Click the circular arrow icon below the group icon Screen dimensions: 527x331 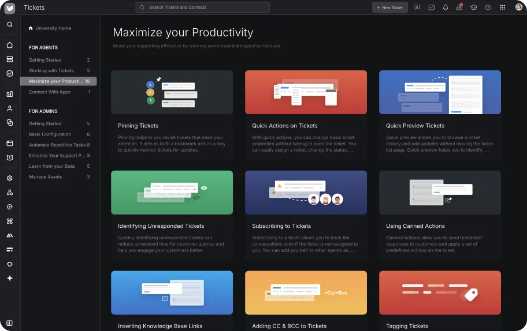tap(10, 207)
